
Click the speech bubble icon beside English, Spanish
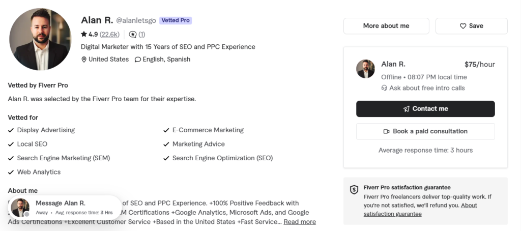coord(137,60)
